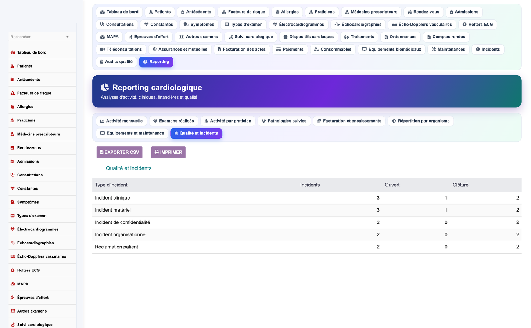Select the Incident organisationnel row label
The image size is (531, 328).
point(121,235)
